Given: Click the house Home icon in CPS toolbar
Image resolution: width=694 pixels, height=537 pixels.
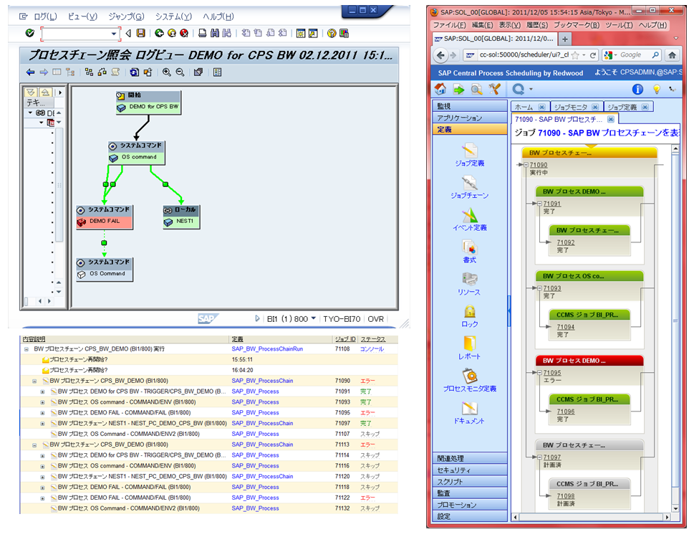Looking at the screenshot, I should point(440,89).
